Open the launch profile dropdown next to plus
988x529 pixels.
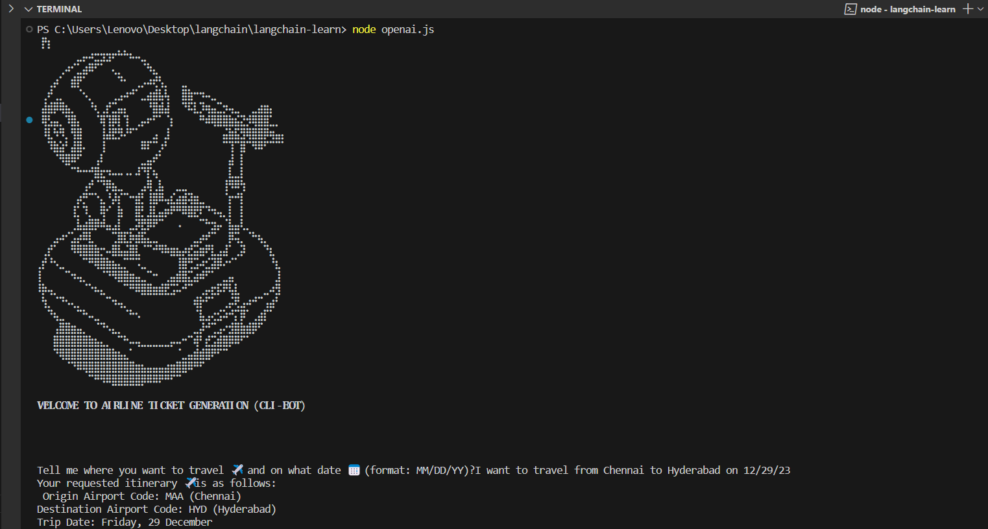point(980,9)
